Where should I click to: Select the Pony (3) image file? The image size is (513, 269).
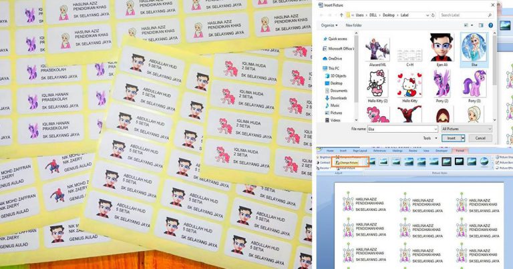[x=474, y=87]
